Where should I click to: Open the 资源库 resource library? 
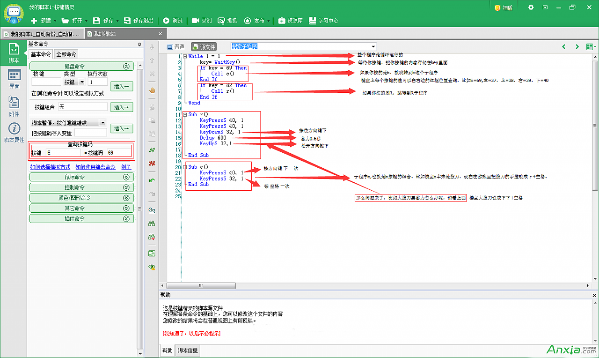[x=290, y=21]
